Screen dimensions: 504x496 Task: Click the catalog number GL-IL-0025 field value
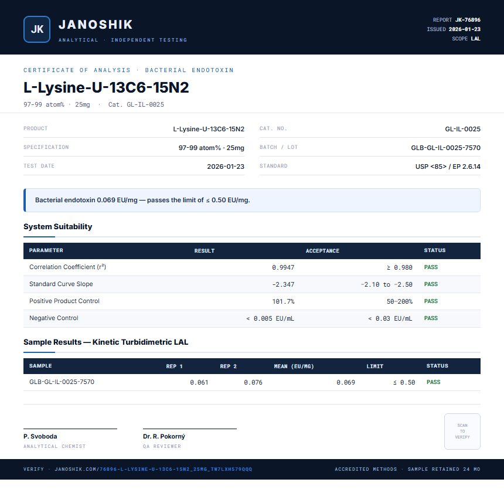(x=462, y=129)
